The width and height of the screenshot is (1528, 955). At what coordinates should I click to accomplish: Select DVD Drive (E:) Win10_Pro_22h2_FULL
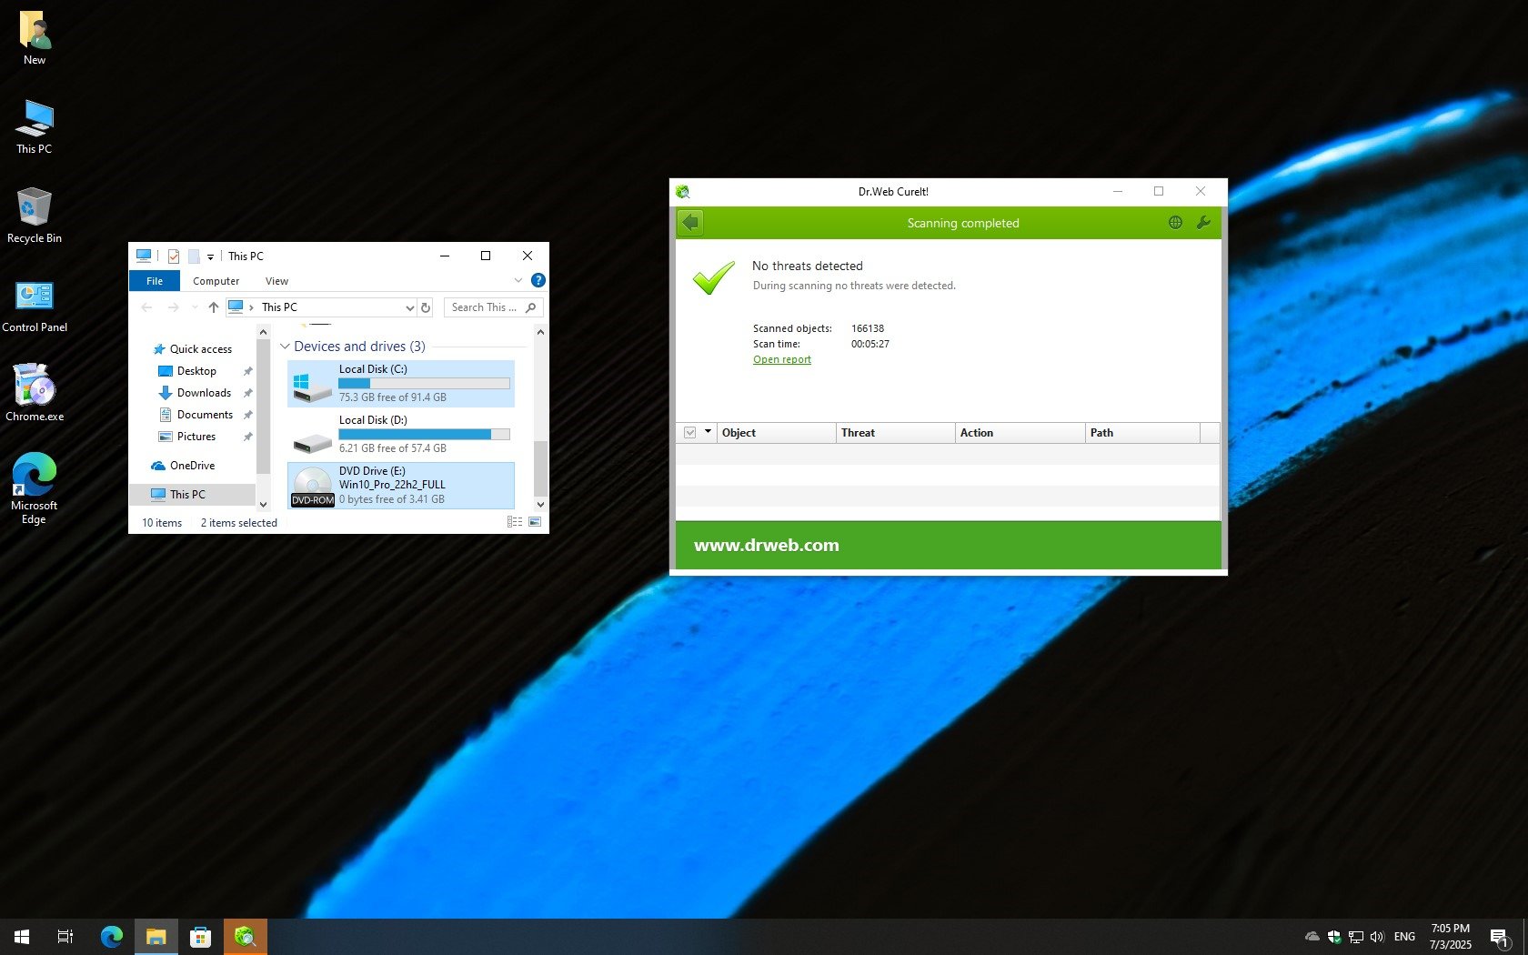coord(401,485)
